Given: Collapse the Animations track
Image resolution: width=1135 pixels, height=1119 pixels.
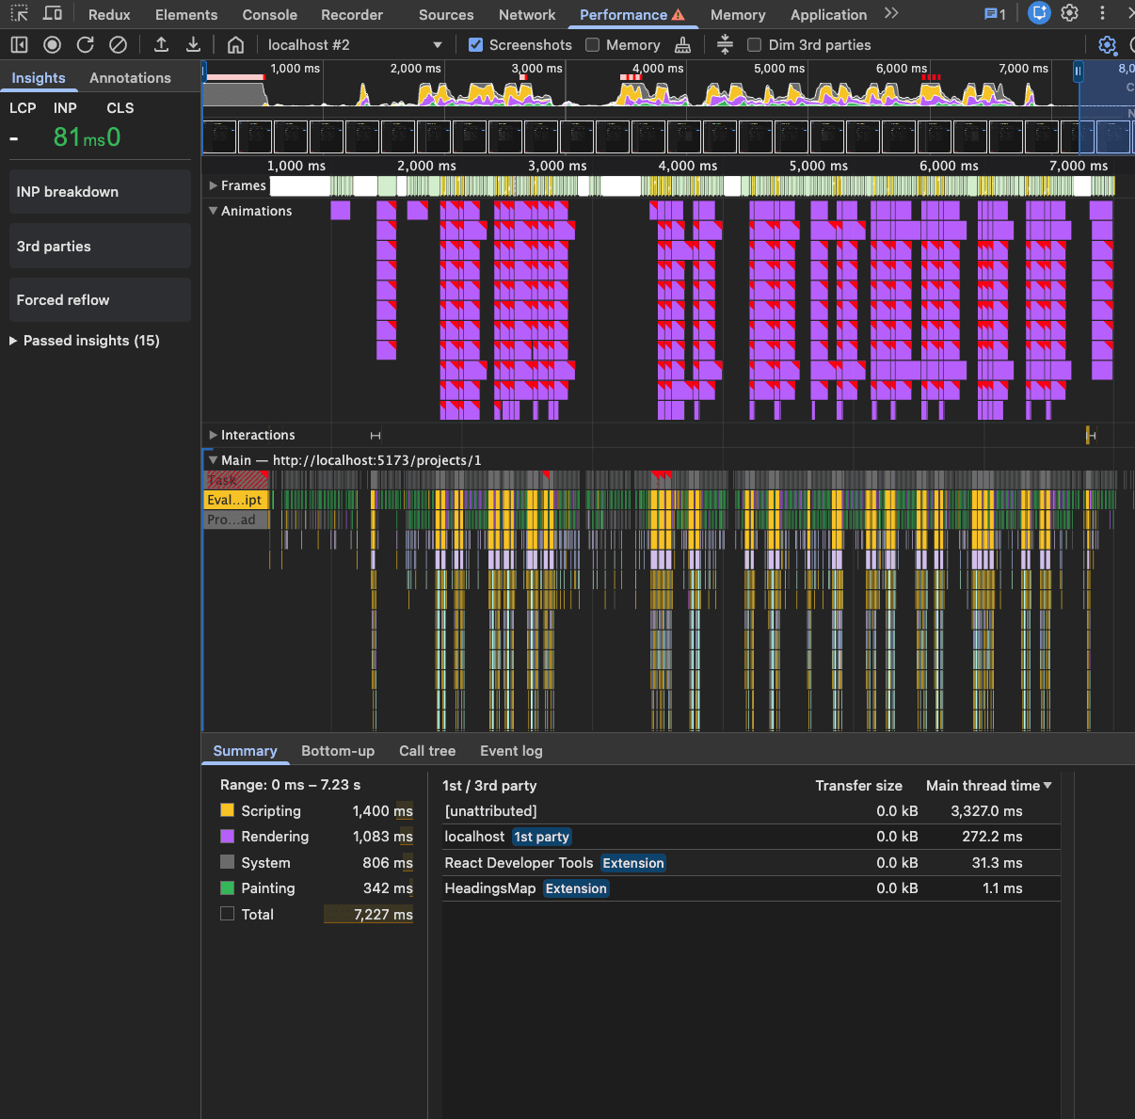Looking at the screenshot, I should click(214, 211).
